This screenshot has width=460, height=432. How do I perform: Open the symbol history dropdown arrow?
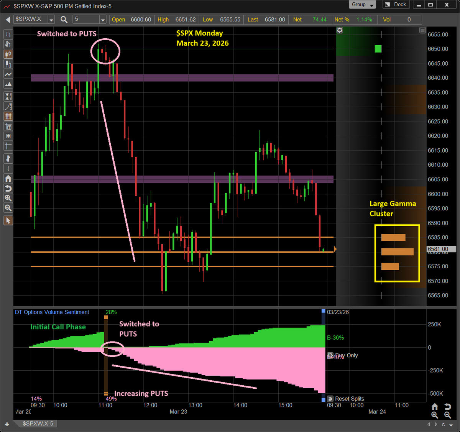point(51,20)
